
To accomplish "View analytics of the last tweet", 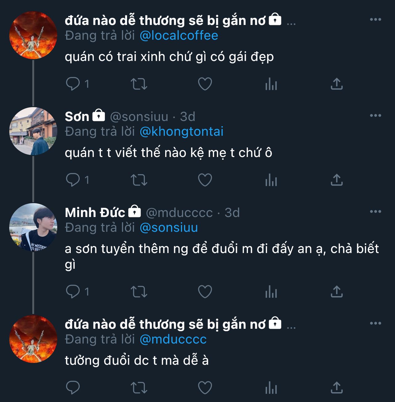I will pyautogui.click(x=271, y=388).
